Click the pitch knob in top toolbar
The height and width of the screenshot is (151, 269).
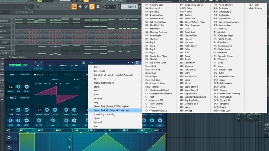(32, 6)
